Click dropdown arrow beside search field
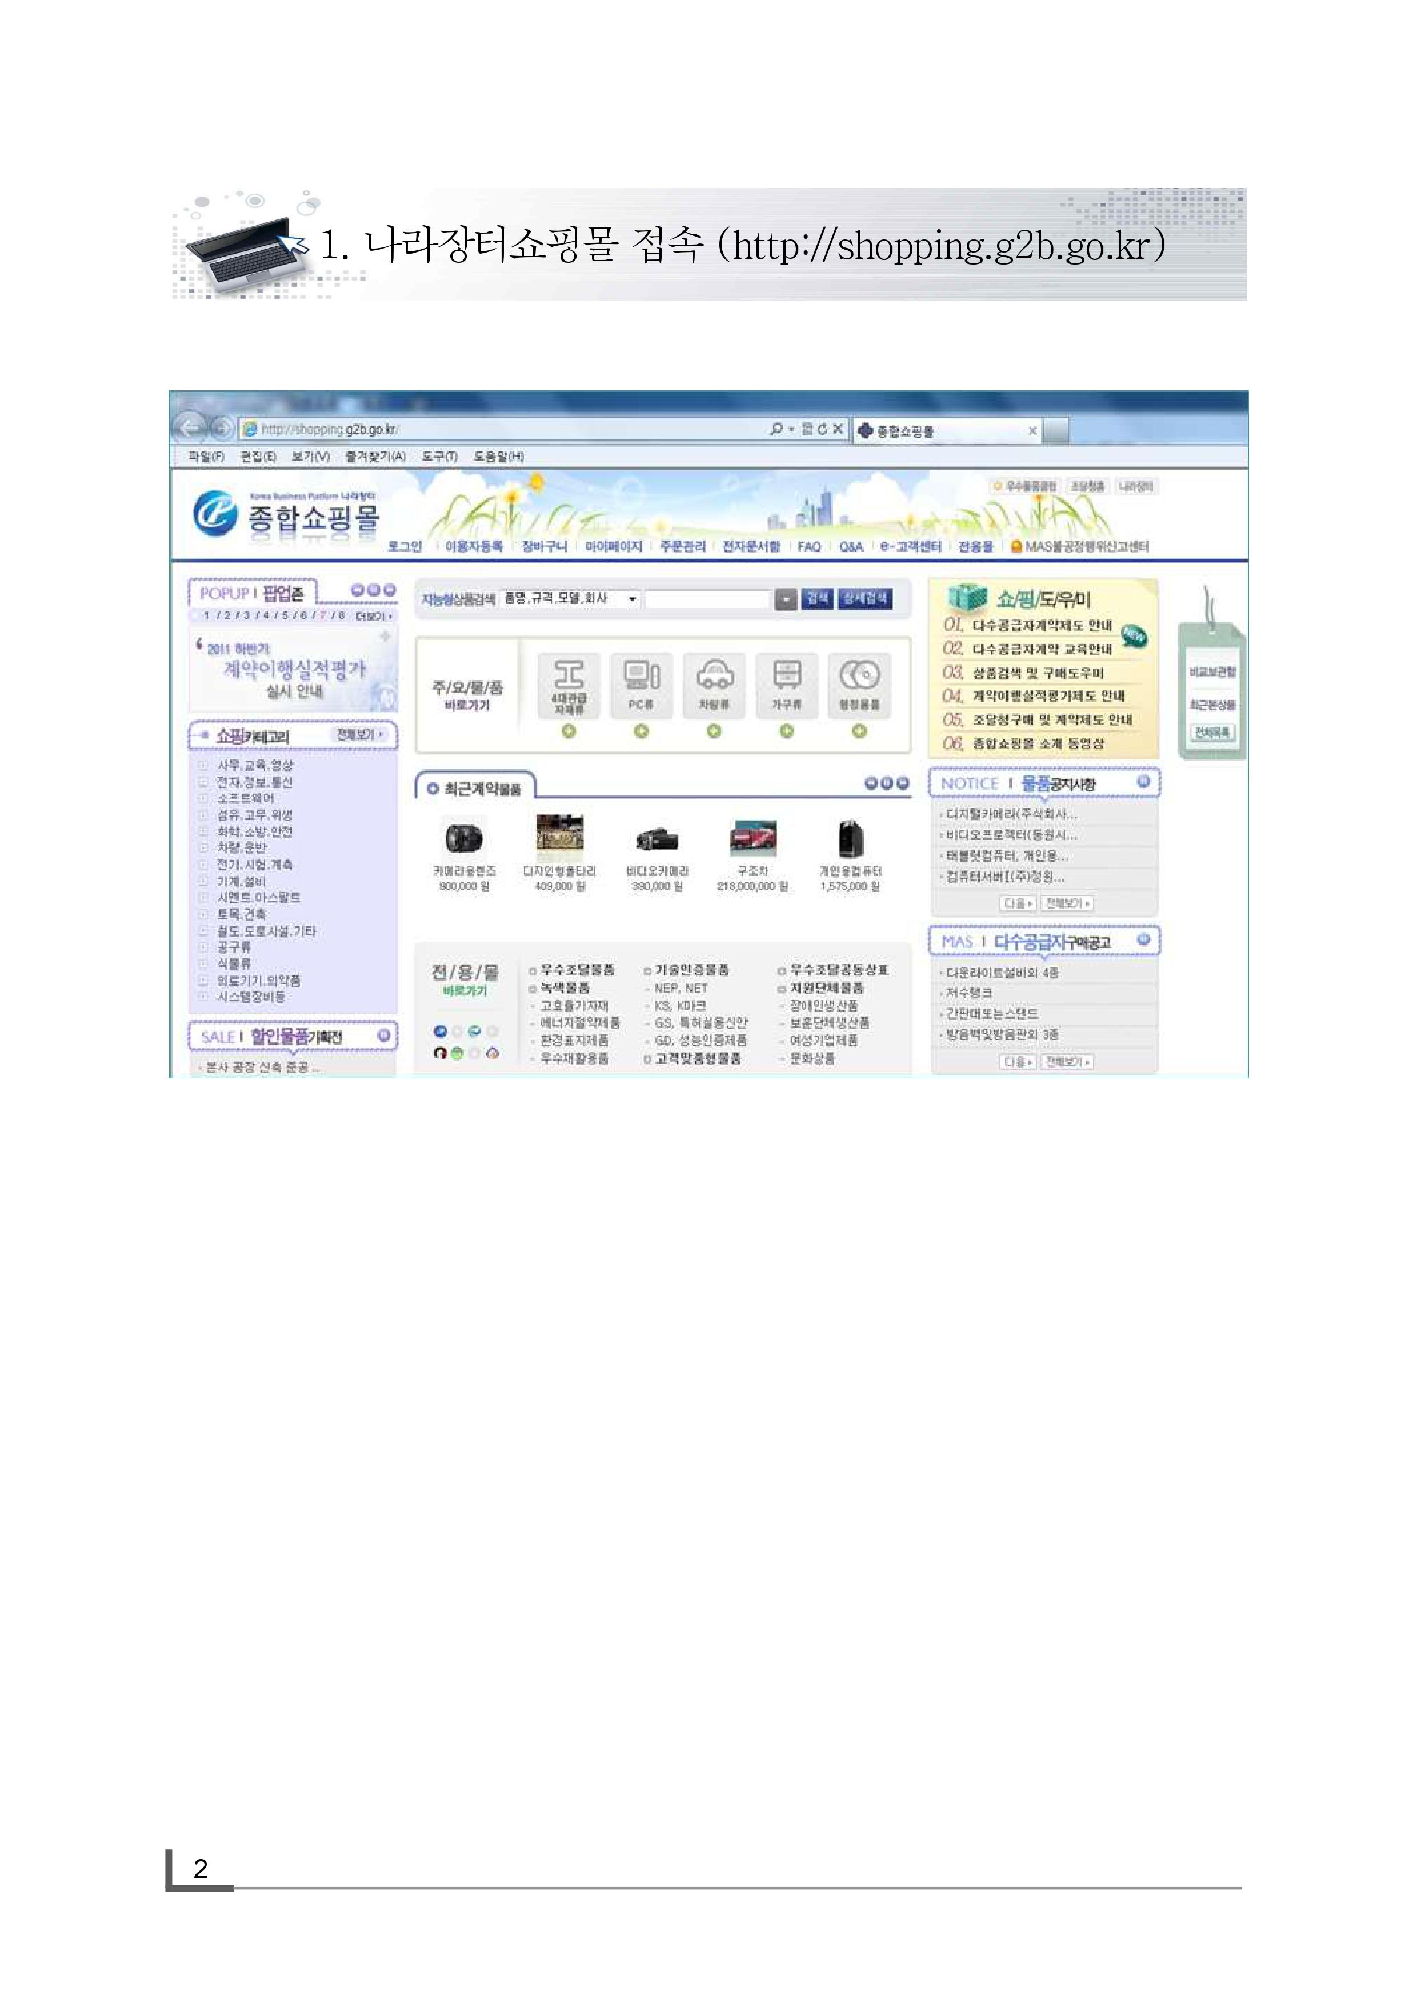Viewport: 1417px width, 2003px height. click(x=786, y=599)
